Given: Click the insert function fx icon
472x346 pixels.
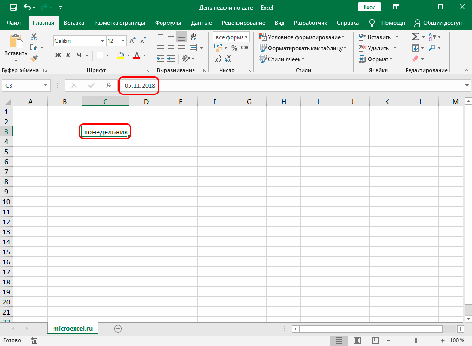Looking at the screenshot, I should coord(108,85).
